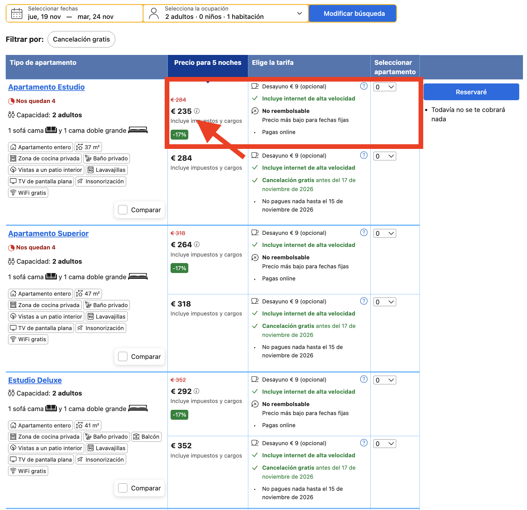Click the person icon in occupancy selector
This screenshot has width=527, height=510.
pyautogui.click(x=154, y=13)
